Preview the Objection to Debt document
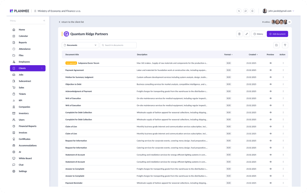 (271, 84)
